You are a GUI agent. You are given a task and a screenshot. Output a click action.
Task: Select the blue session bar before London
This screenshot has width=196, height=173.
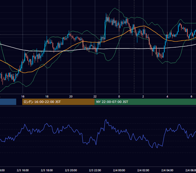(8, 102)
